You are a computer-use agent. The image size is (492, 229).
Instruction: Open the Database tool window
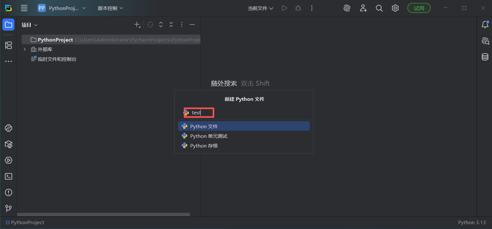485,57
